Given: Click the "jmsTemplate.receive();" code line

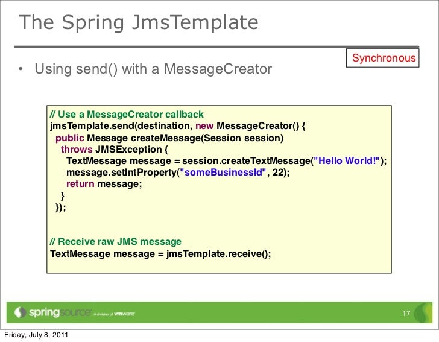Looking at the screenshot, I should tap(160, 254).
